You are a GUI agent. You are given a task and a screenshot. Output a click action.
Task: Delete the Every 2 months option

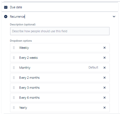pyautogui.click(x=105, y=78)
